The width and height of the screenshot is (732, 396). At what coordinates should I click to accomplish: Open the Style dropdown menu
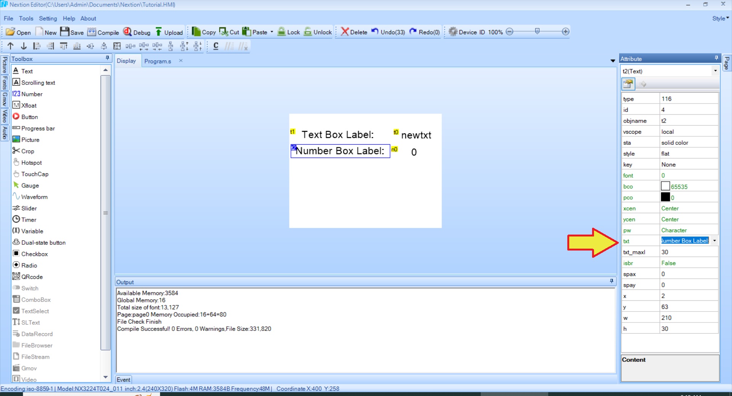(x=721, y=18)
